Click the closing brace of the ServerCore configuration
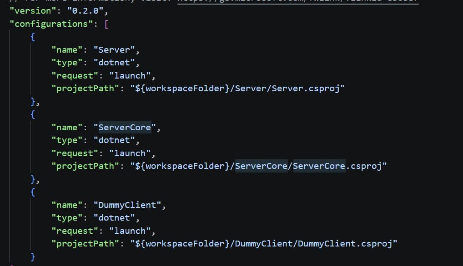This screenshot has width=463, height=266. 33,179
